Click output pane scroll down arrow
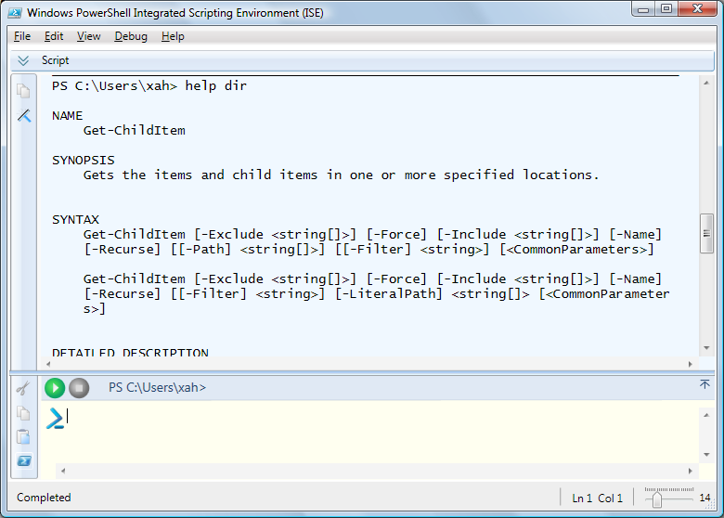This screenshot has width=724, height=518. coord(706,348)
